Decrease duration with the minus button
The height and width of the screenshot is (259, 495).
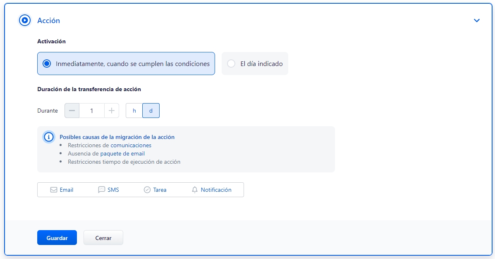tap(72, 111)
